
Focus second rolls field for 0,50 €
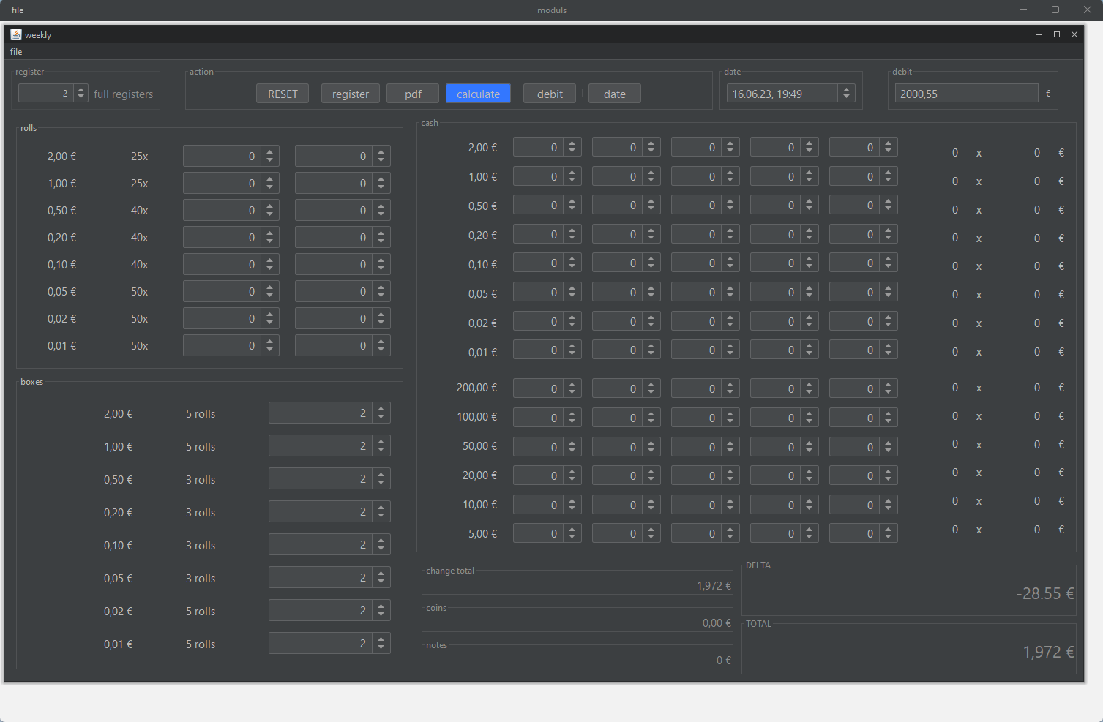(x=333, y=210)
